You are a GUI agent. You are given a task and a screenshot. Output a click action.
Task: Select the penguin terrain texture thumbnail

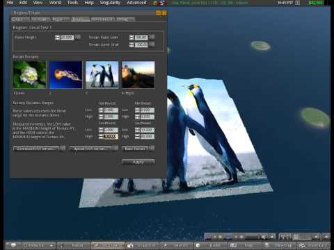click(102, 74)
